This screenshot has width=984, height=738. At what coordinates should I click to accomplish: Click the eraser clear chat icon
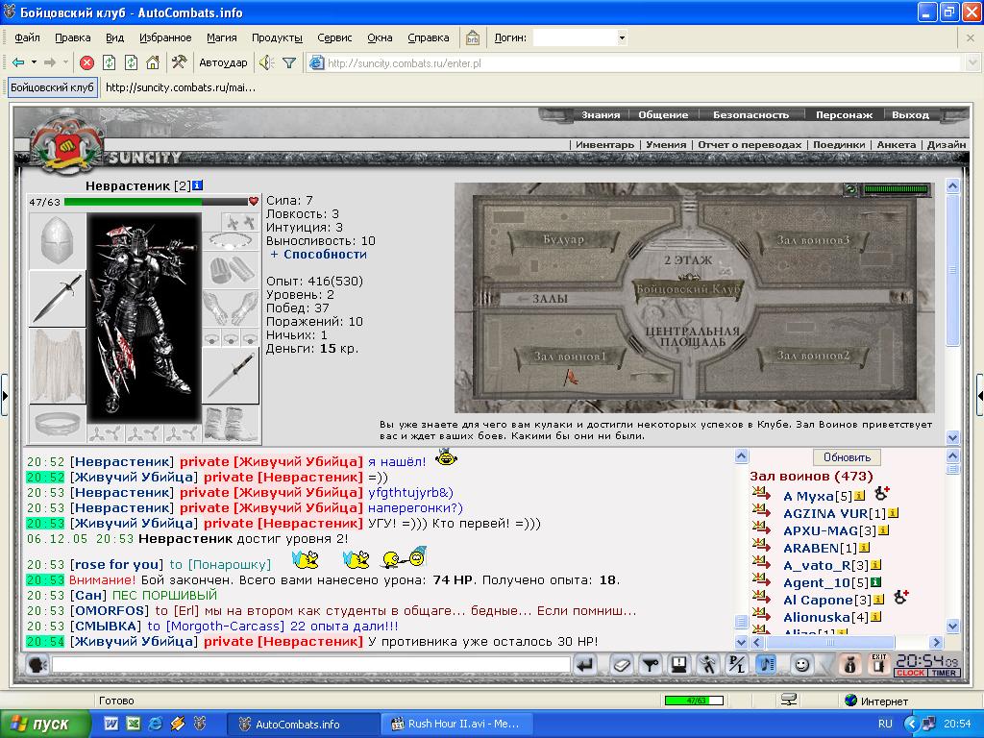(x=622, y=665)
